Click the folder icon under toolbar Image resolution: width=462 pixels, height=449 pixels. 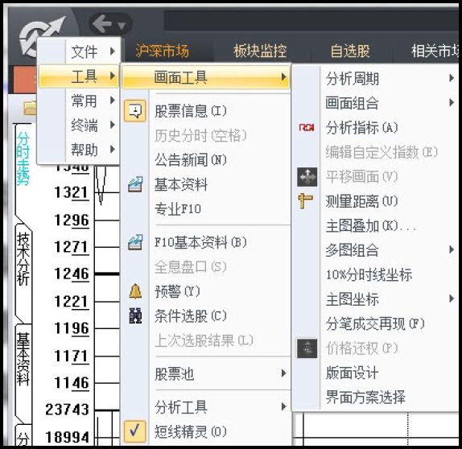(30, 108)
